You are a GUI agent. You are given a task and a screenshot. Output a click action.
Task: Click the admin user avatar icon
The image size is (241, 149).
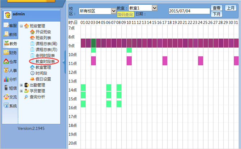(x=8, y=15)
